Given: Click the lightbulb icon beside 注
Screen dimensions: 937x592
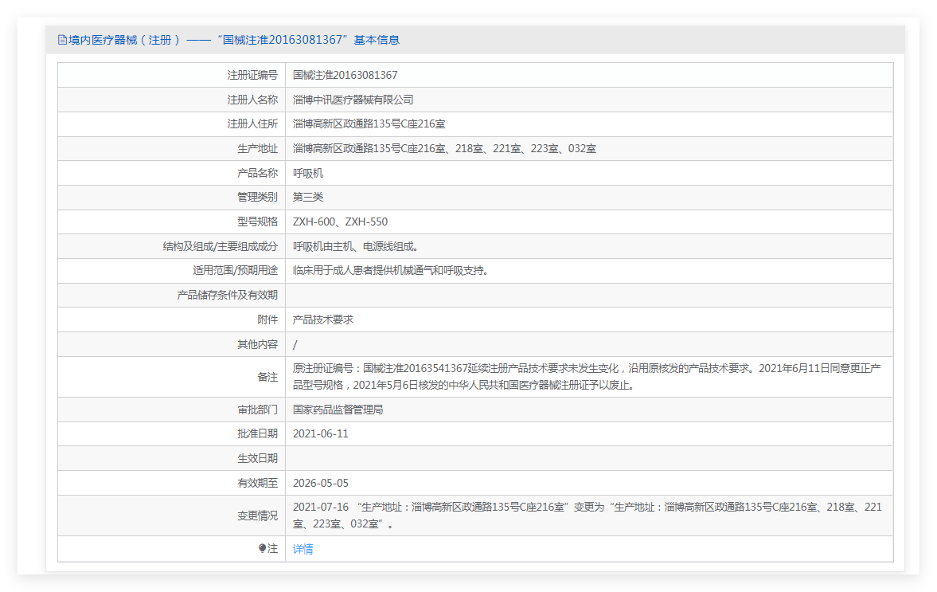Looking at the screenshot, I should click(x=263, y=548).
